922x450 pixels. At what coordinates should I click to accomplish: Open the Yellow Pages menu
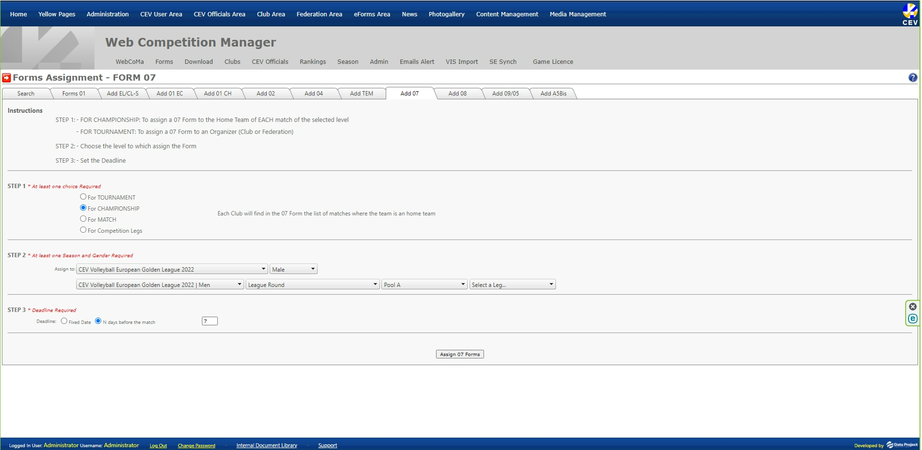click(57, 14)
